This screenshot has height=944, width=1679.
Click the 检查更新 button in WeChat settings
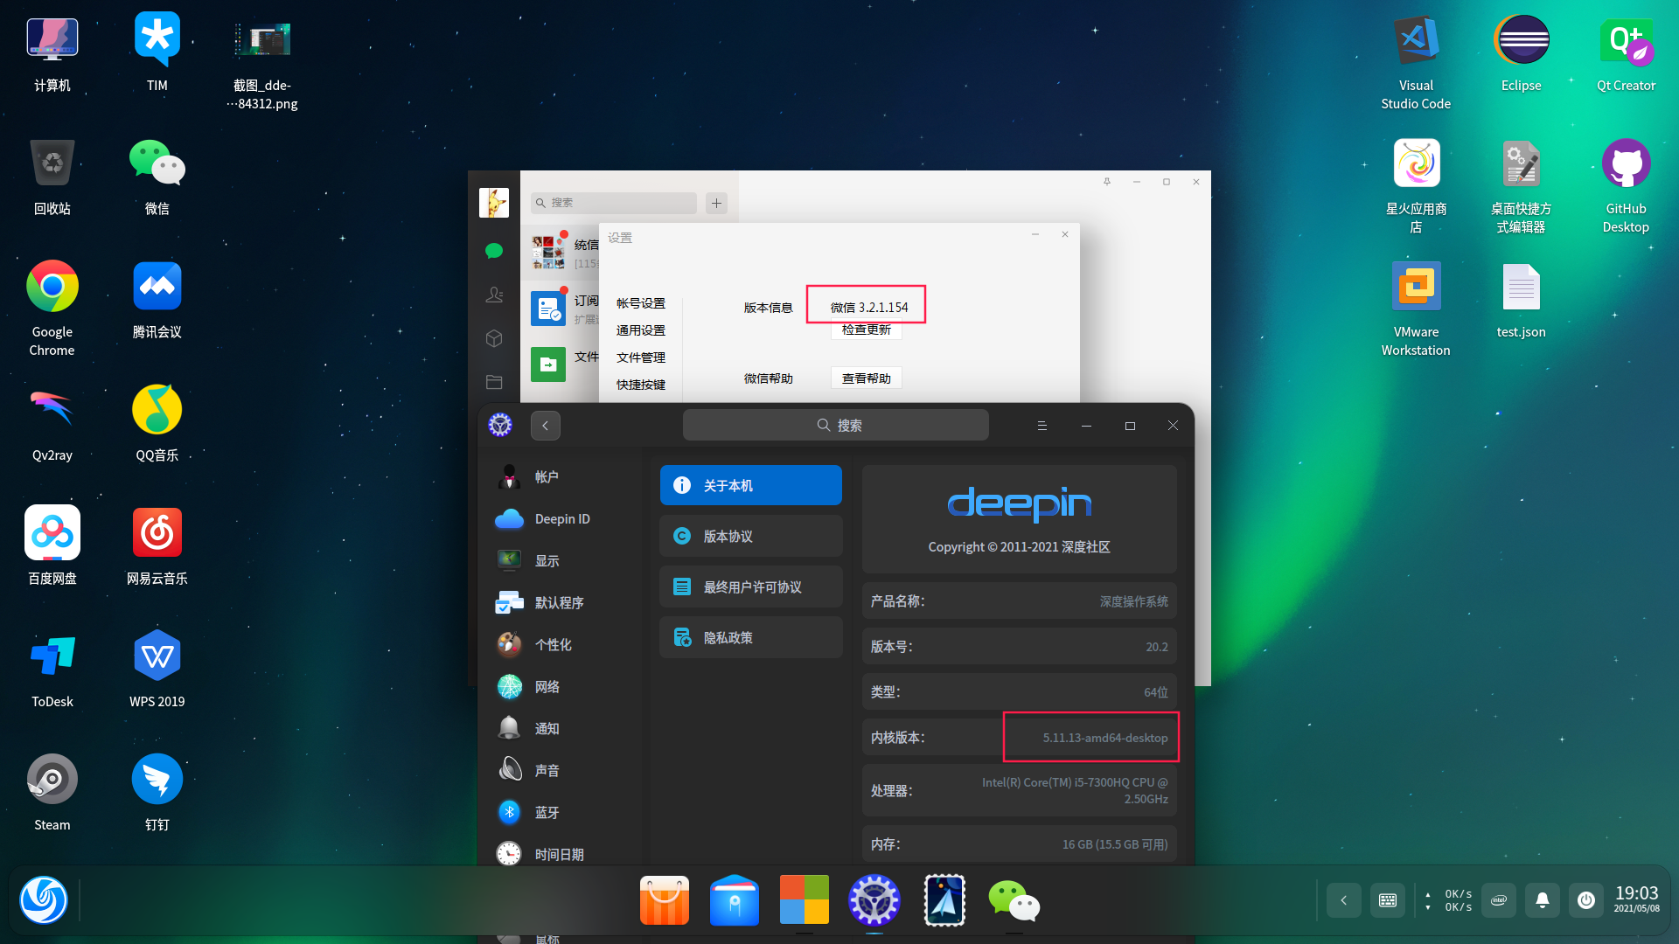[866, 330]
